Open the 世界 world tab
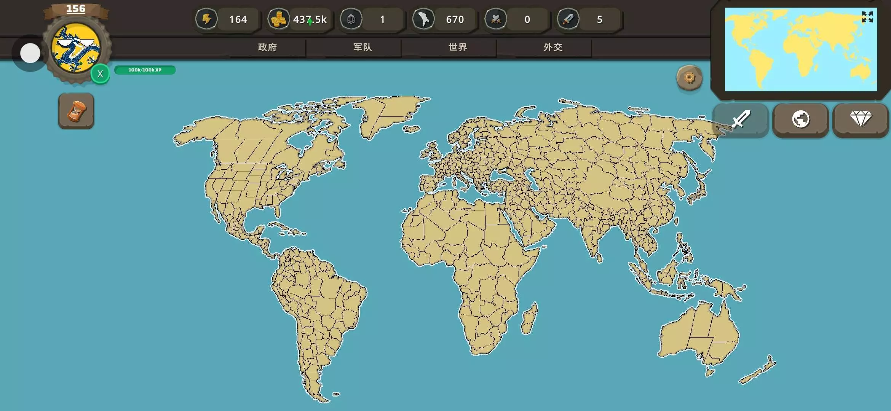The height and width of the screenshot is (411, 891). click(x=458, y=47)
